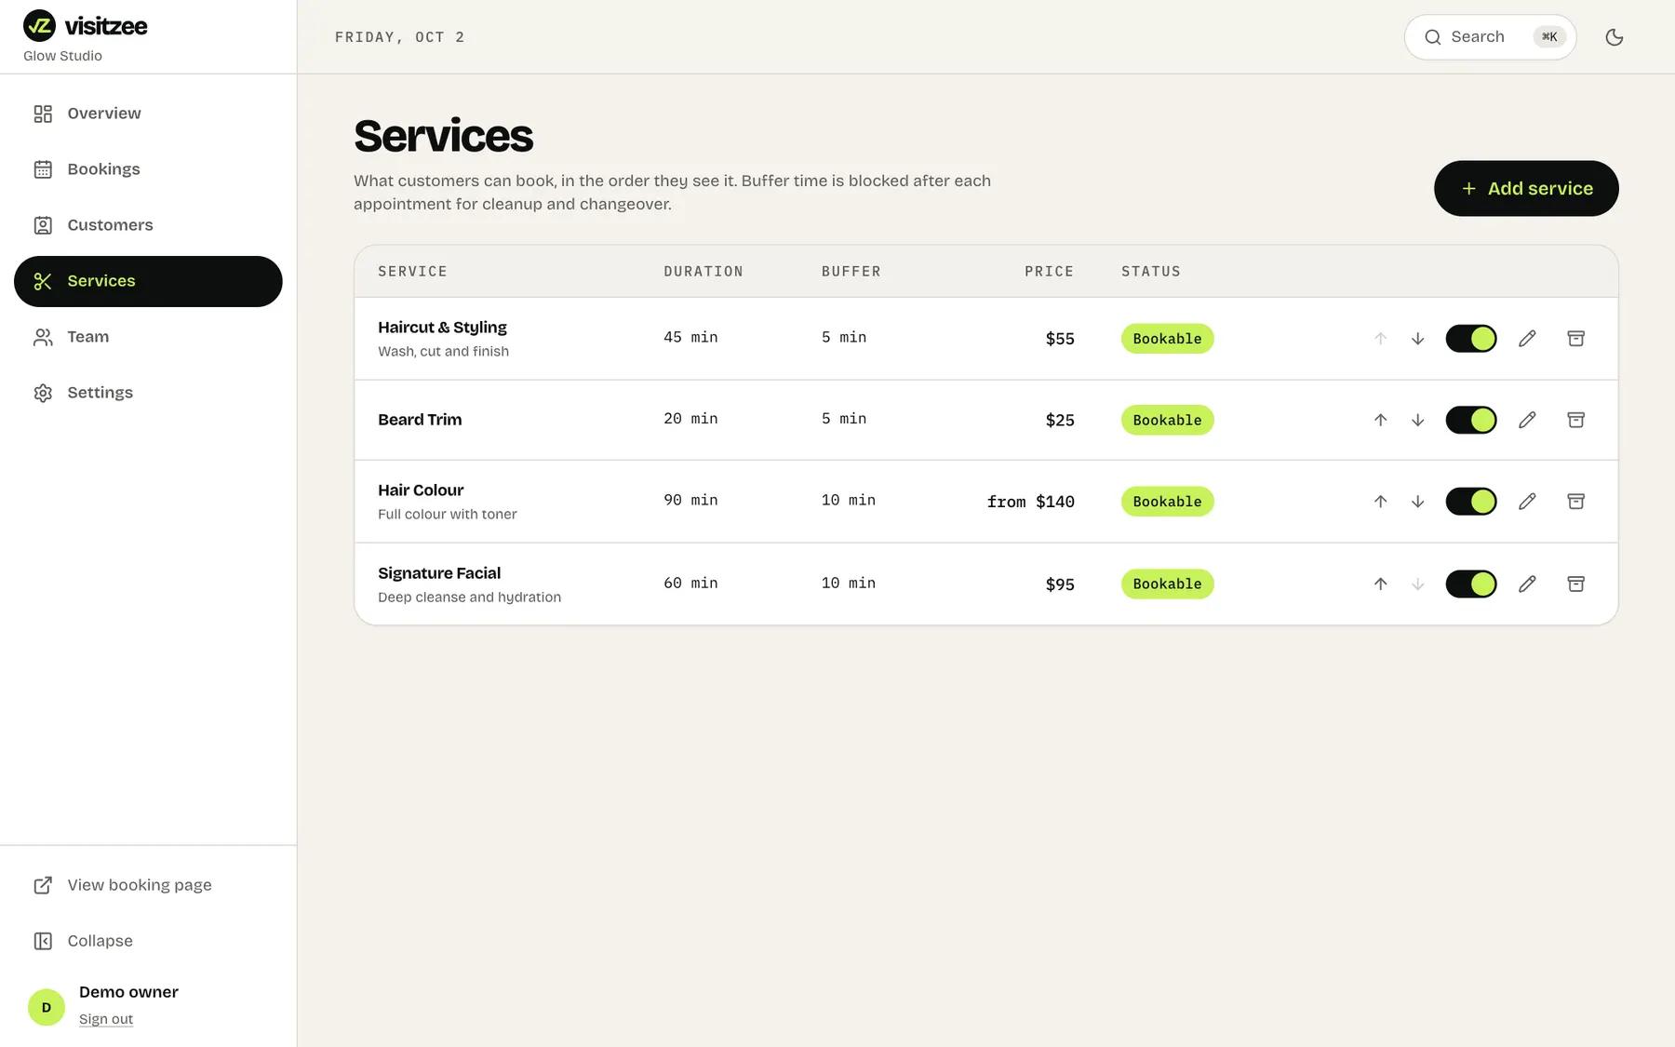This screenshot has width=1675, height=1047.
Task: Open the Search box
Action: click(1490, 37)
